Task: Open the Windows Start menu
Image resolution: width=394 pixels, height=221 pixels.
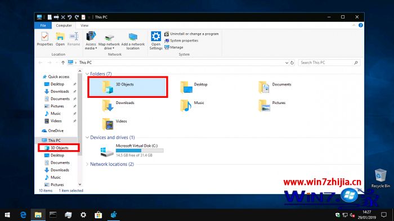Action: pos(7,215)
